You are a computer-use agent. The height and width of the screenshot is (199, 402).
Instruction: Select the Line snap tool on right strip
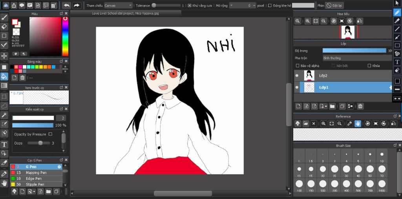[397, 29]
